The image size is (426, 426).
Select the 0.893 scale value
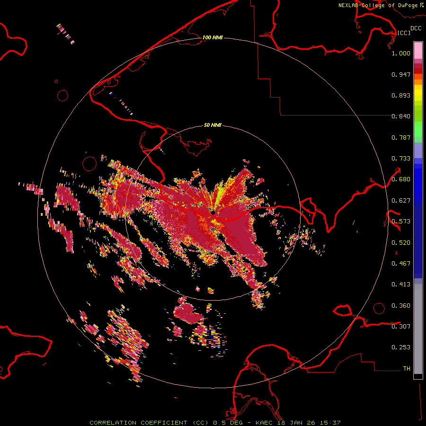401,95
